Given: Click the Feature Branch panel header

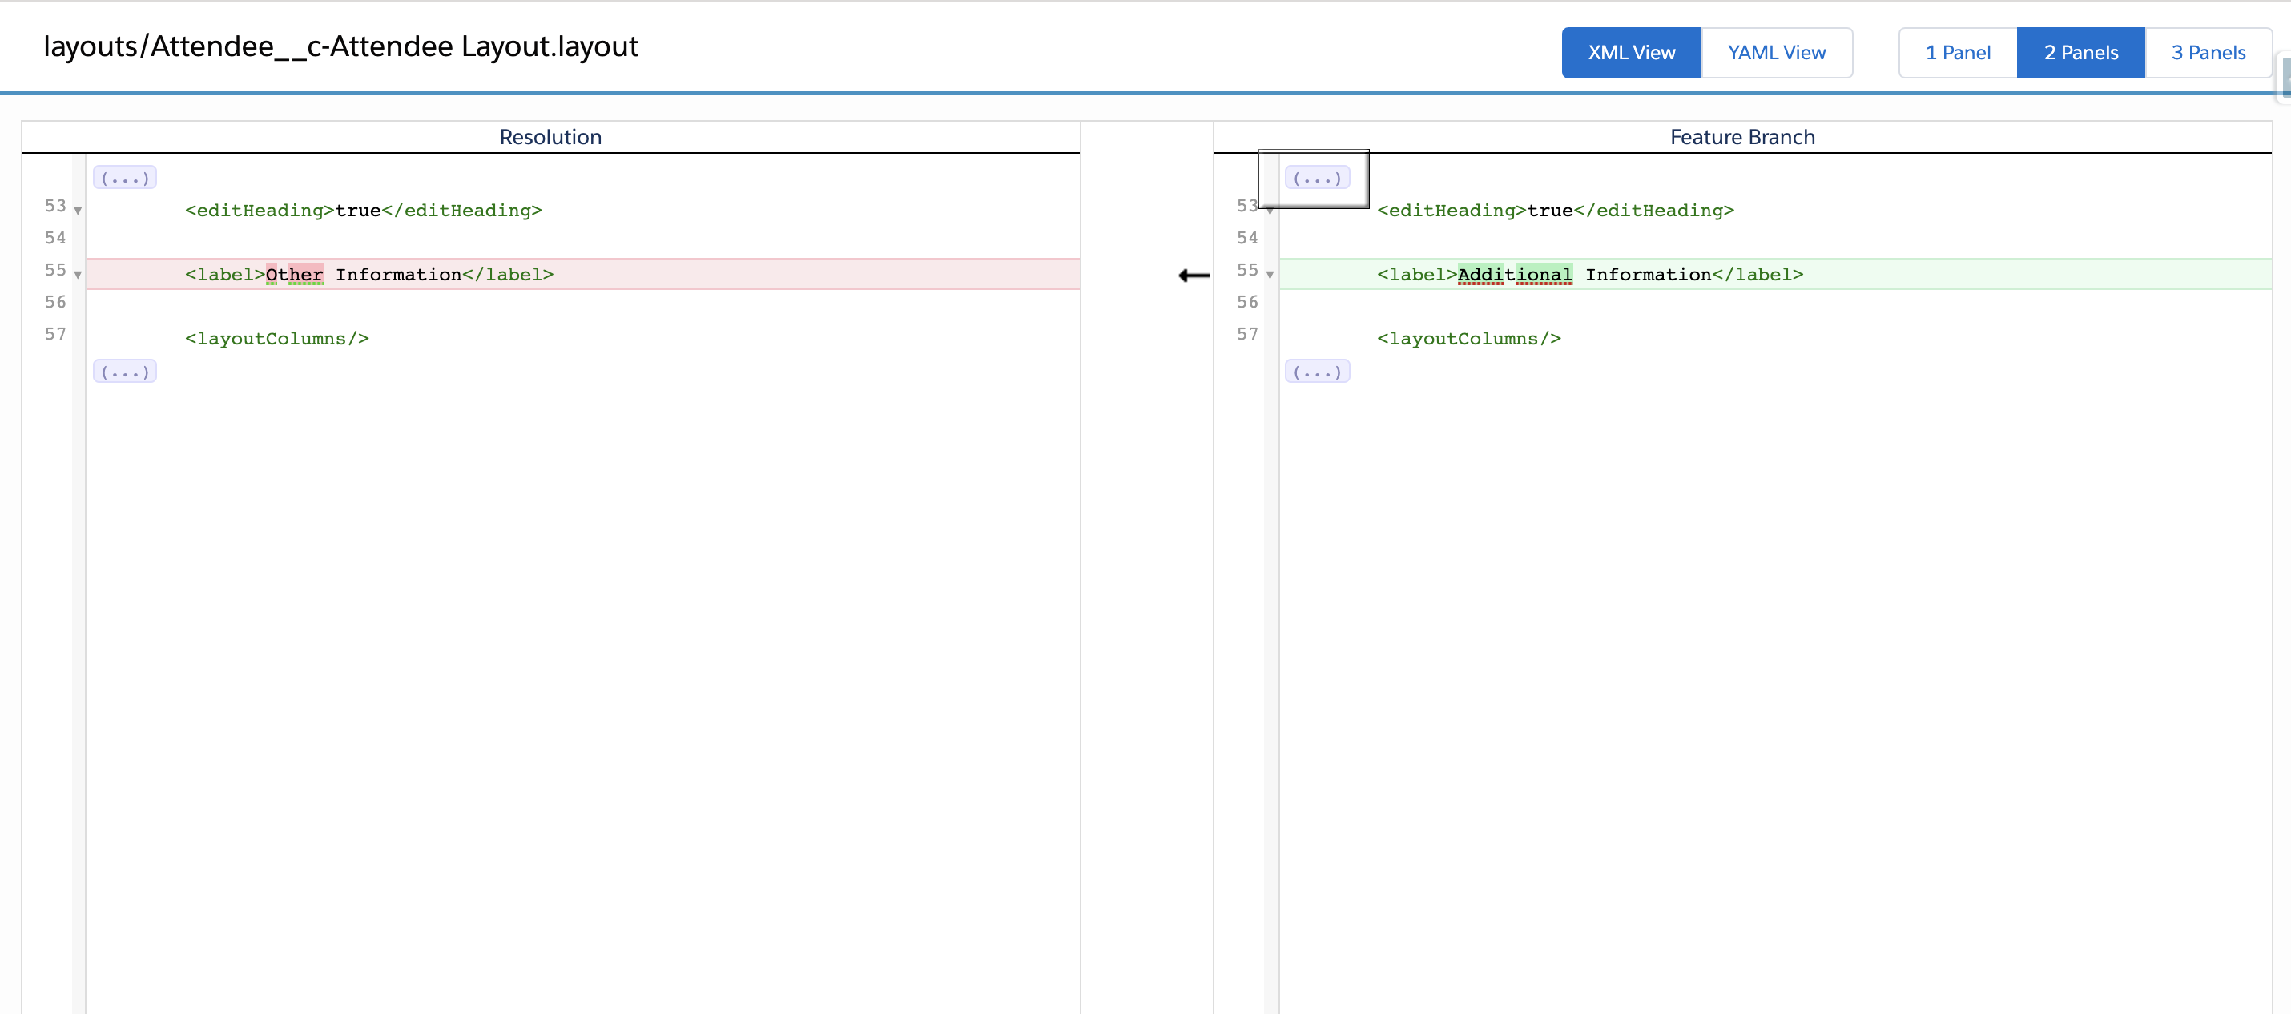Looking at the screenshot, I should pyautogui.click(x=1741, y=137).
